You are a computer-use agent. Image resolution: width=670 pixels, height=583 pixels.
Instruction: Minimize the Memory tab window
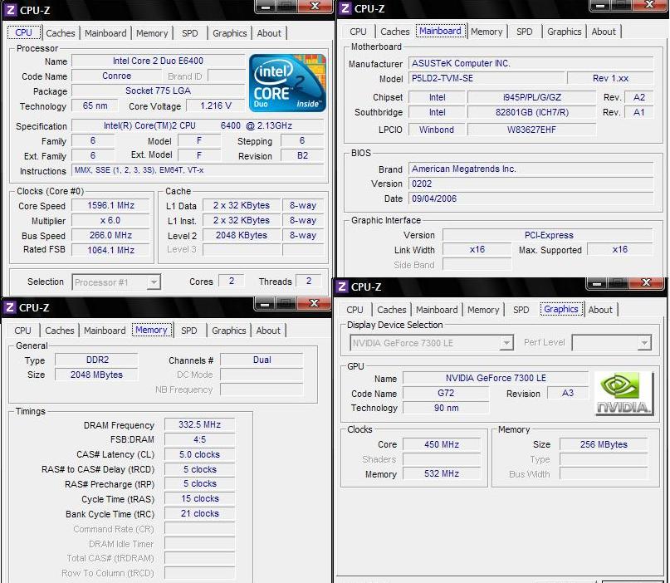tap(265, 304)
